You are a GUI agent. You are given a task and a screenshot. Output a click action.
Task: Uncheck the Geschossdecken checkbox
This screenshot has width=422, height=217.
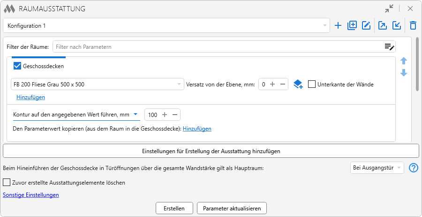(x=18, y=66)
